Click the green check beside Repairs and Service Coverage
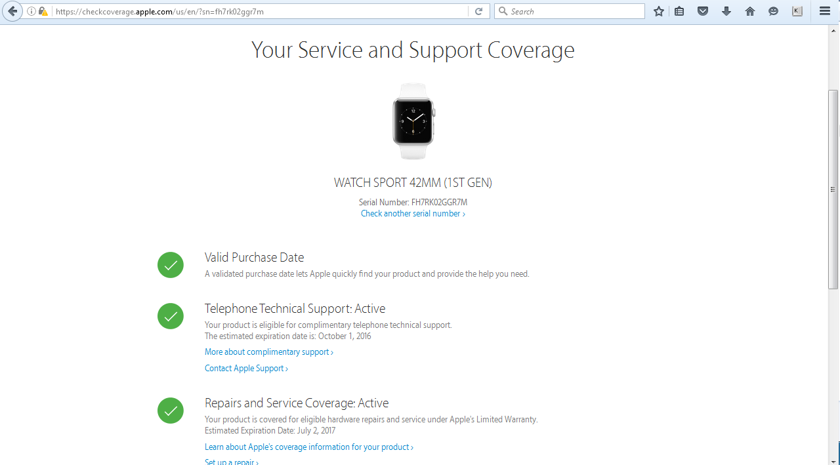The image size is (840, 465). coord(171,411)
